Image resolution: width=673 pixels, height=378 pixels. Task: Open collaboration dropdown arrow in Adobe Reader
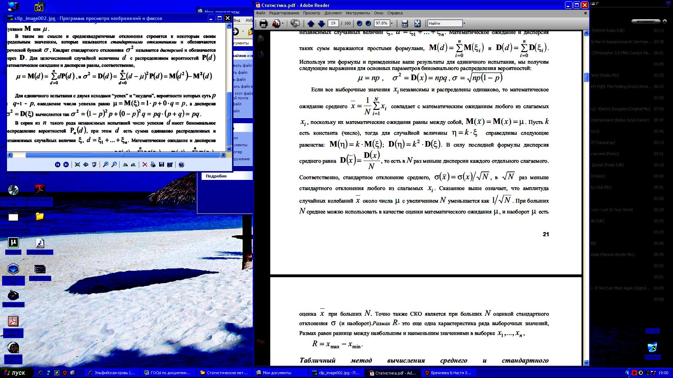283,23
